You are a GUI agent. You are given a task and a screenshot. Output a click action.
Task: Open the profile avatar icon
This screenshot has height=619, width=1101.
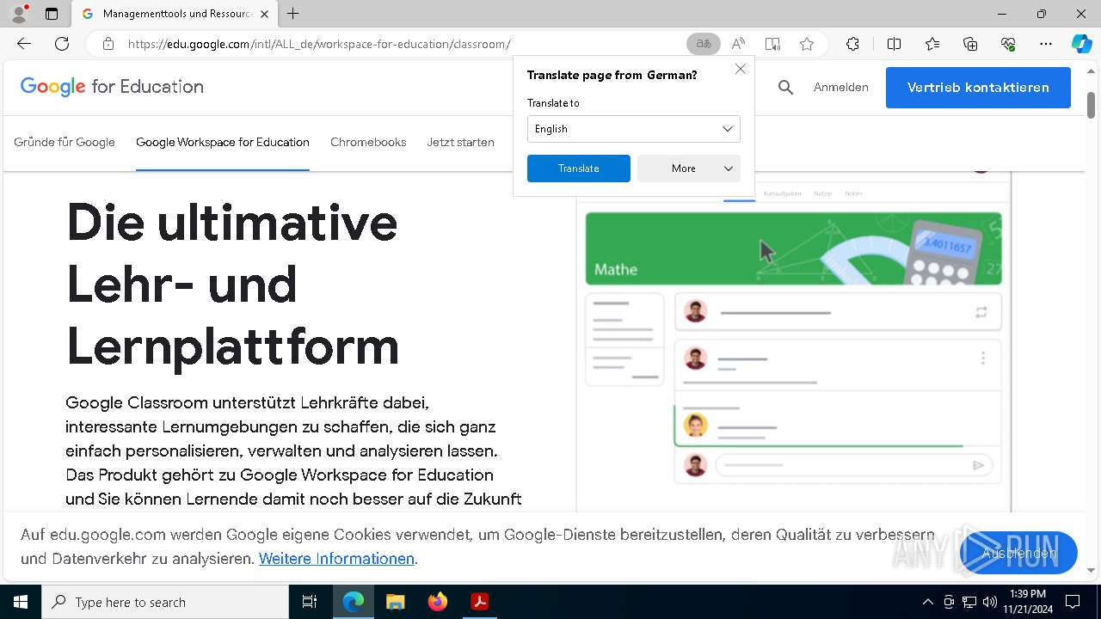pyautogui.click(x=18, y=14)
